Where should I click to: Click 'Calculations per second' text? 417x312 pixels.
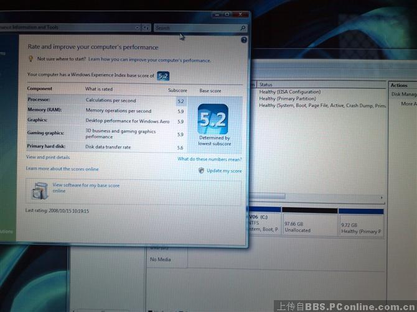pos(111,100)
